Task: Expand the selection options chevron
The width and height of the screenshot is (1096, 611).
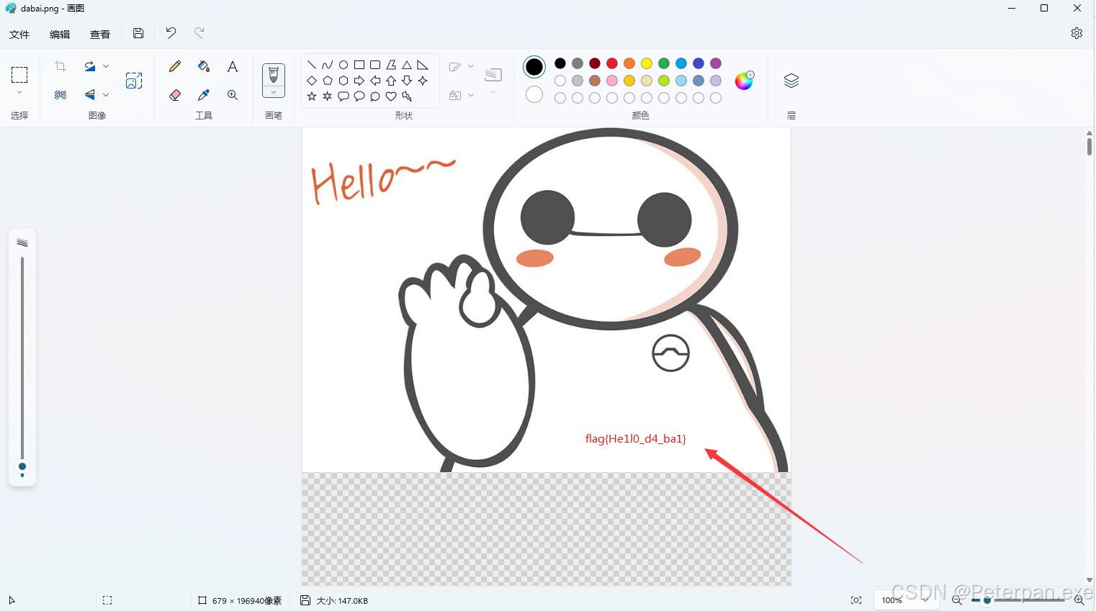Action: coord(19,93)
